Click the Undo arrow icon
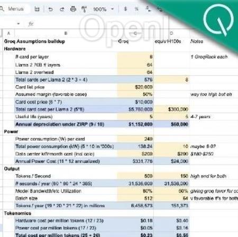The height and width of the screenshot is (237, 238). (x=50, y=9)
